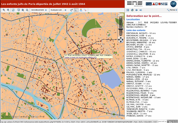This screenshot has width=178, height=123.
Task: Select the rectangle zoom box tool
Action: [x=18, y=10]
